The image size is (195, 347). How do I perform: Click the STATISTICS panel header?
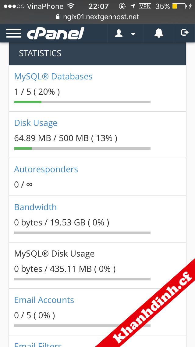tap(97, 53)
